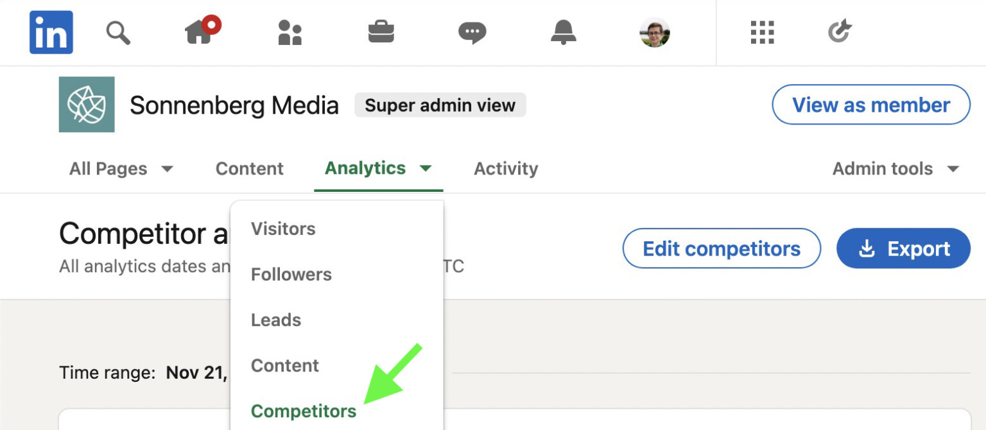Open My Network people icon
Image resolution: width=986 pixels, height=430 pixels.
(290, 32)
